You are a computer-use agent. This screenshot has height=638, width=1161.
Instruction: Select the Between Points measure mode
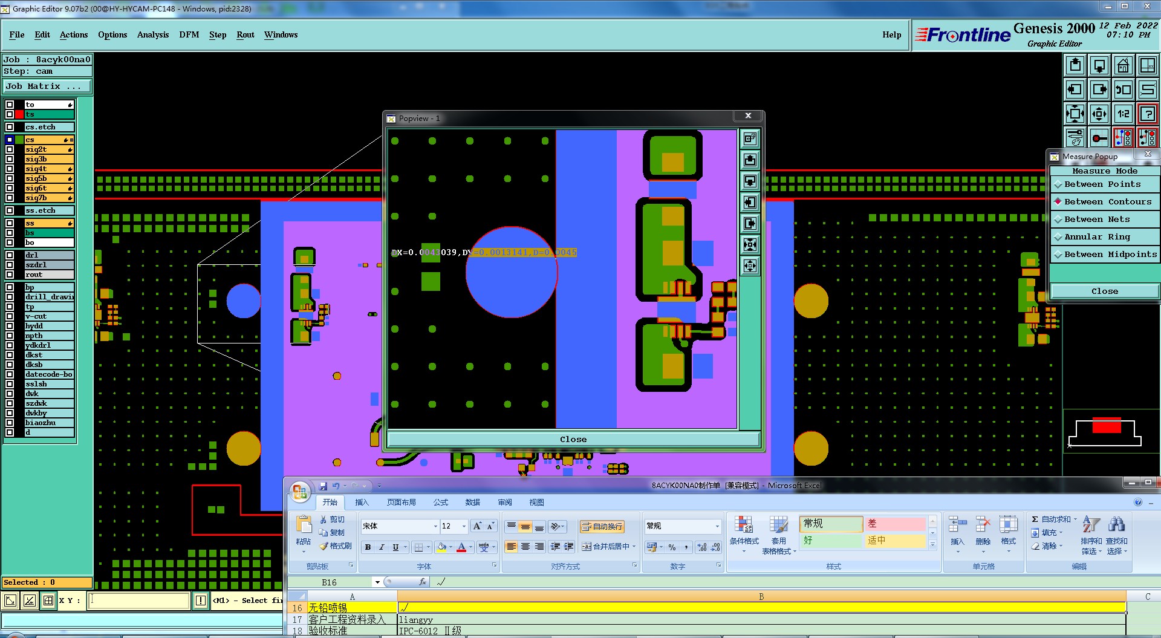(1105, 184)
